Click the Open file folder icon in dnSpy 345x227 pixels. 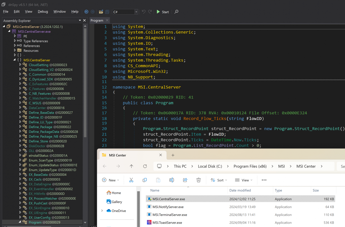101,12
